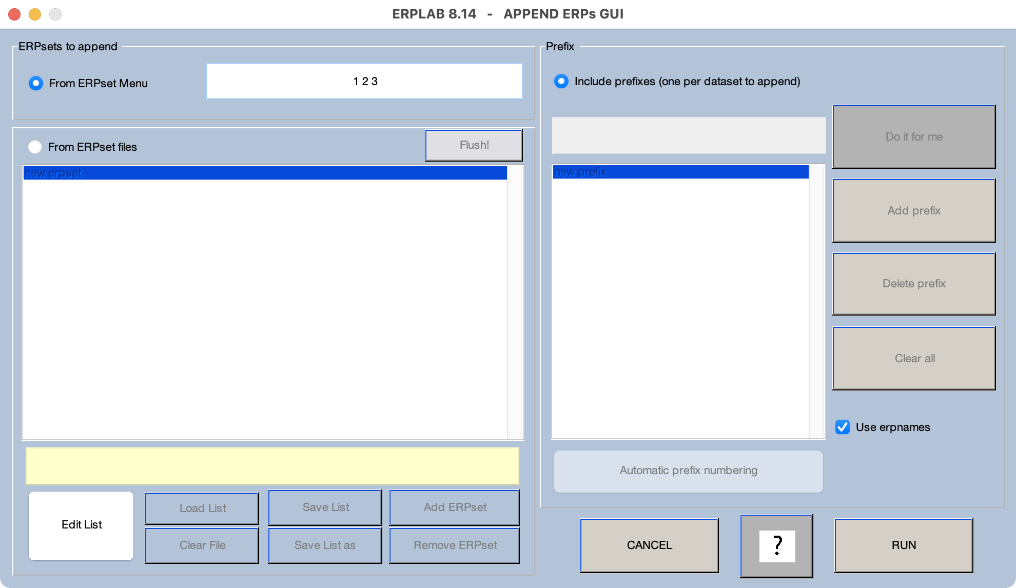Click the RUN button
The width and height of the screenshot is (1016, 588).
tap(903, 545)
